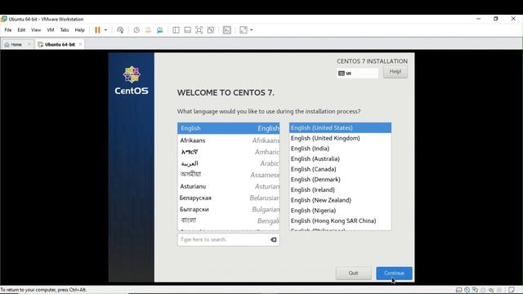
Task: Minimize the VMware Workstation window
Action: [479, 19]
